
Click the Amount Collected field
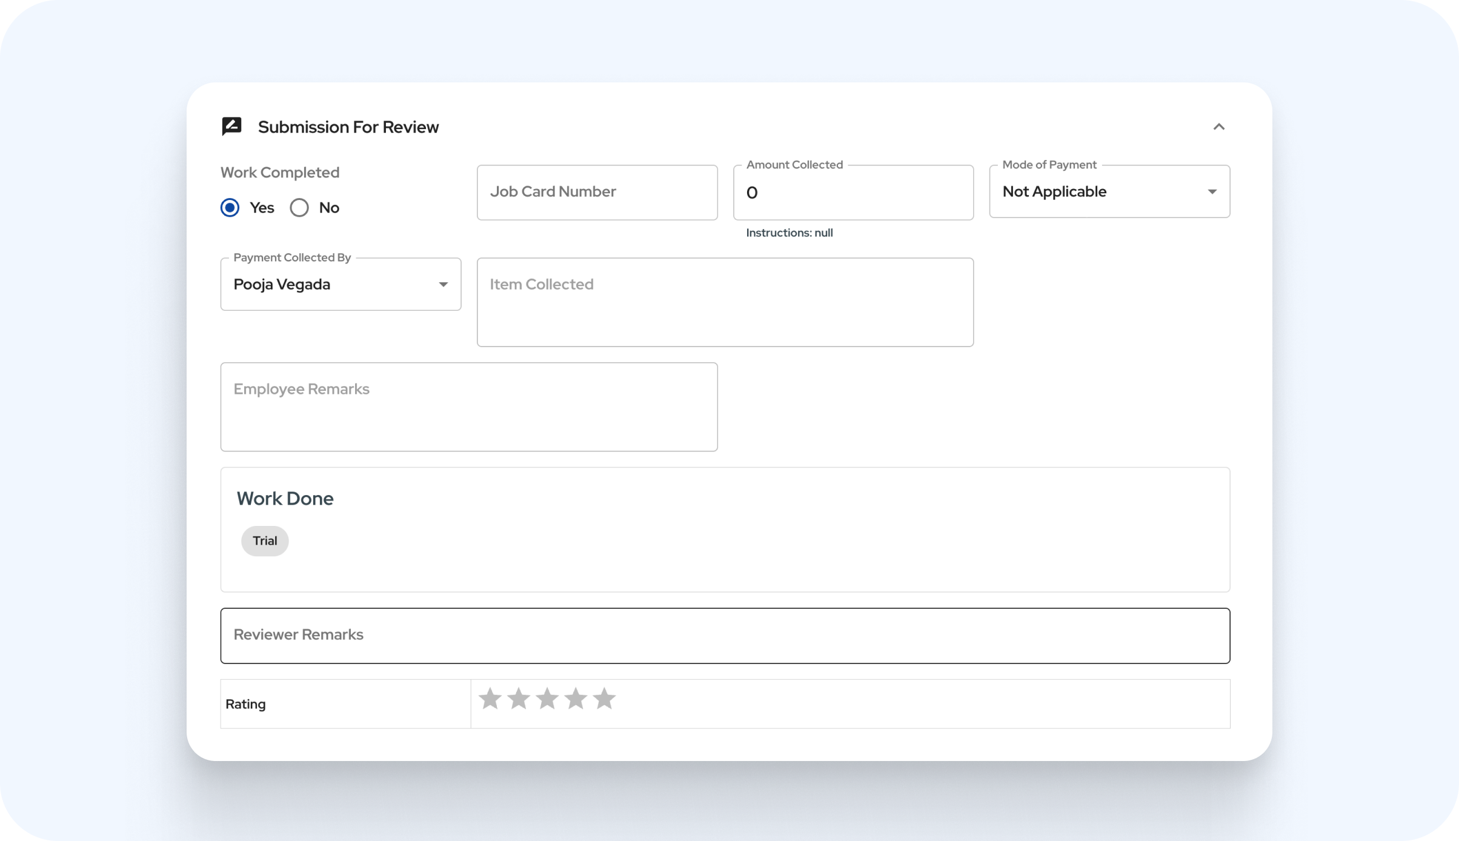[x=852, y=193]
